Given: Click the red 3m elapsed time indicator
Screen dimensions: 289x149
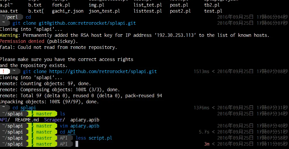Looking at the screenshot, I should coord(207,144).
